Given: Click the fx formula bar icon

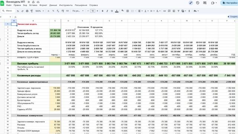Looking at the screenshot, I should 15,17.
